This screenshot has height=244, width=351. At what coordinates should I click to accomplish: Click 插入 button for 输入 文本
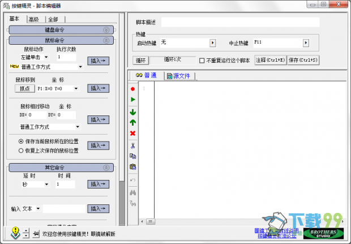coord(99,209)
